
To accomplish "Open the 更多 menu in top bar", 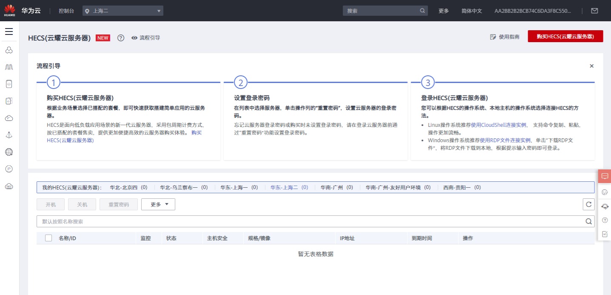I will tap(444, 11).
